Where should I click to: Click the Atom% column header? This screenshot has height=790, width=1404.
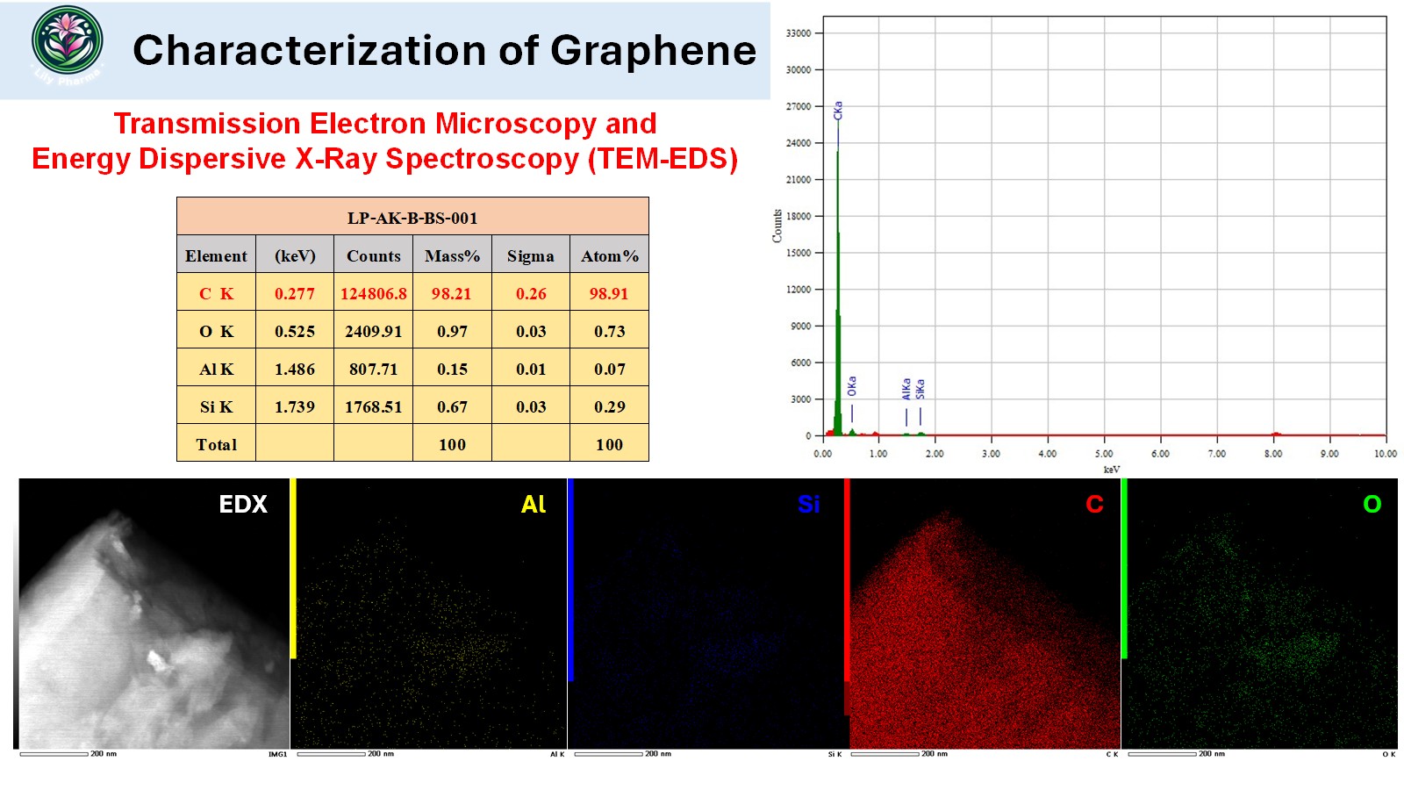(x=609, y=256)
